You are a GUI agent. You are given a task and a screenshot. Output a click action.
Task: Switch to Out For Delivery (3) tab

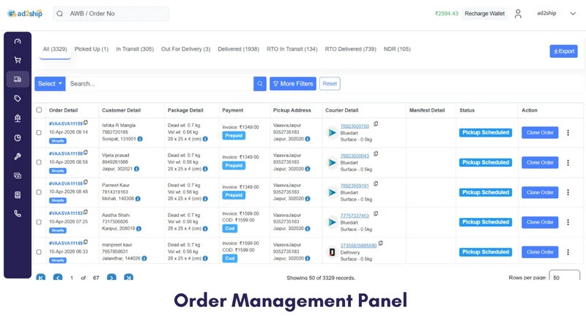186,49
